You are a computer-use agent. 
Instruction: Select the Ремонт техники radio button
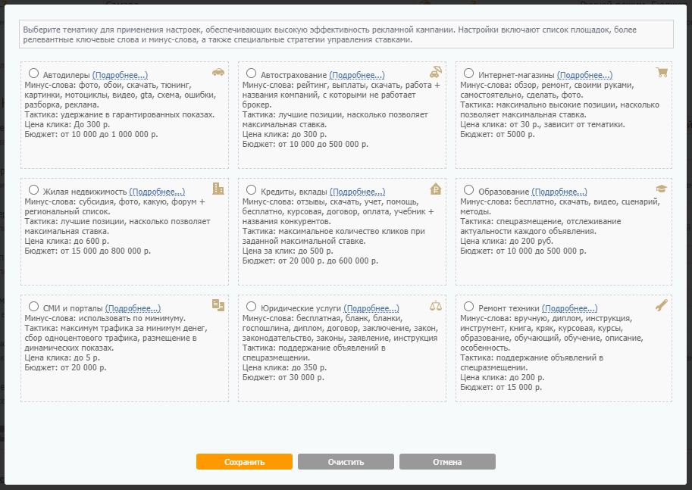(x=468, y=307)
